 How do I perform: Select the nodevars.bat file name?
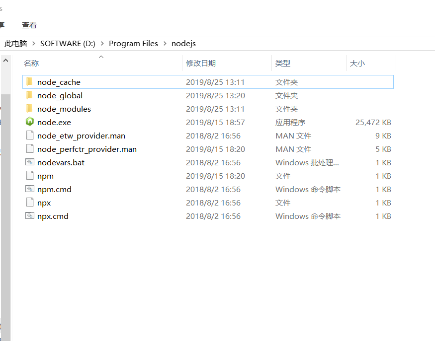(61, 163)
